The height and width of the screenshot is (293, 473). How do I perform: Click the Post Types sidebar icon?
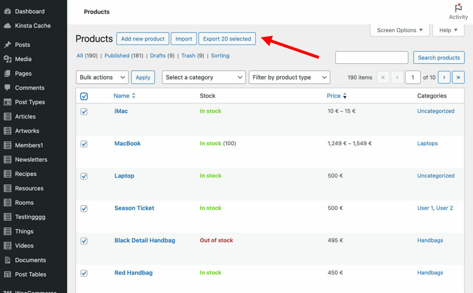point(7,102)
